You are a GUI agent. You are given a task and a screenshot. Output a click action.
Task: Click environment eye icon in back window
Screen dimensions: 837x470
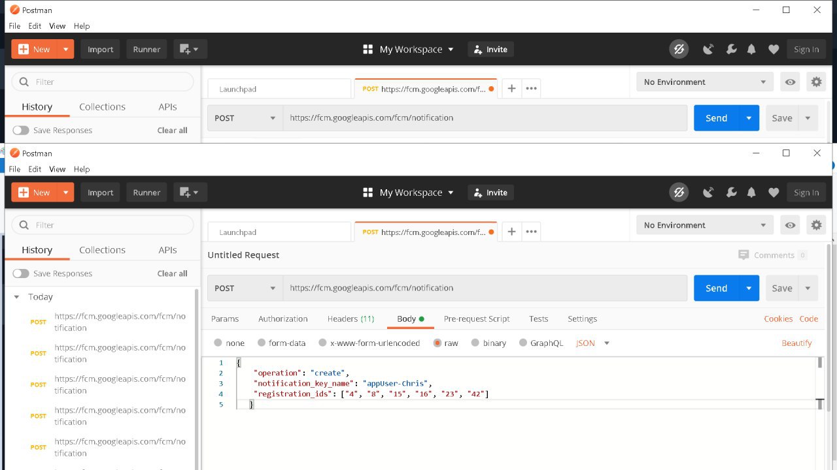pyautogui.click(x=791, y=82)
